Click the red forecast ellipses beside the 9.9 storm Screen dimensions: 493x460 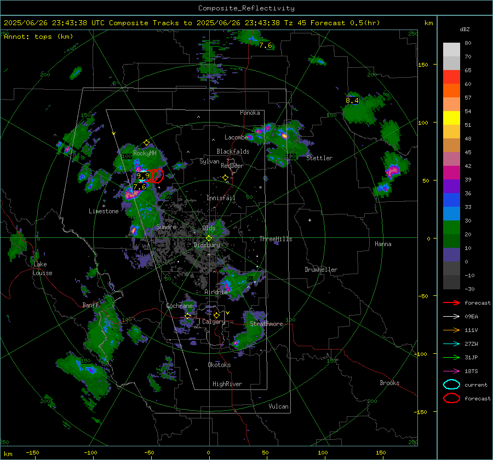[x=154, y=176]
